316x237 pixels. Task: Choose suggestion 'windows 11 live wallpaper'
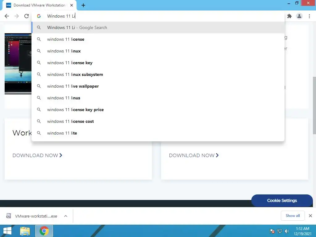158,86
